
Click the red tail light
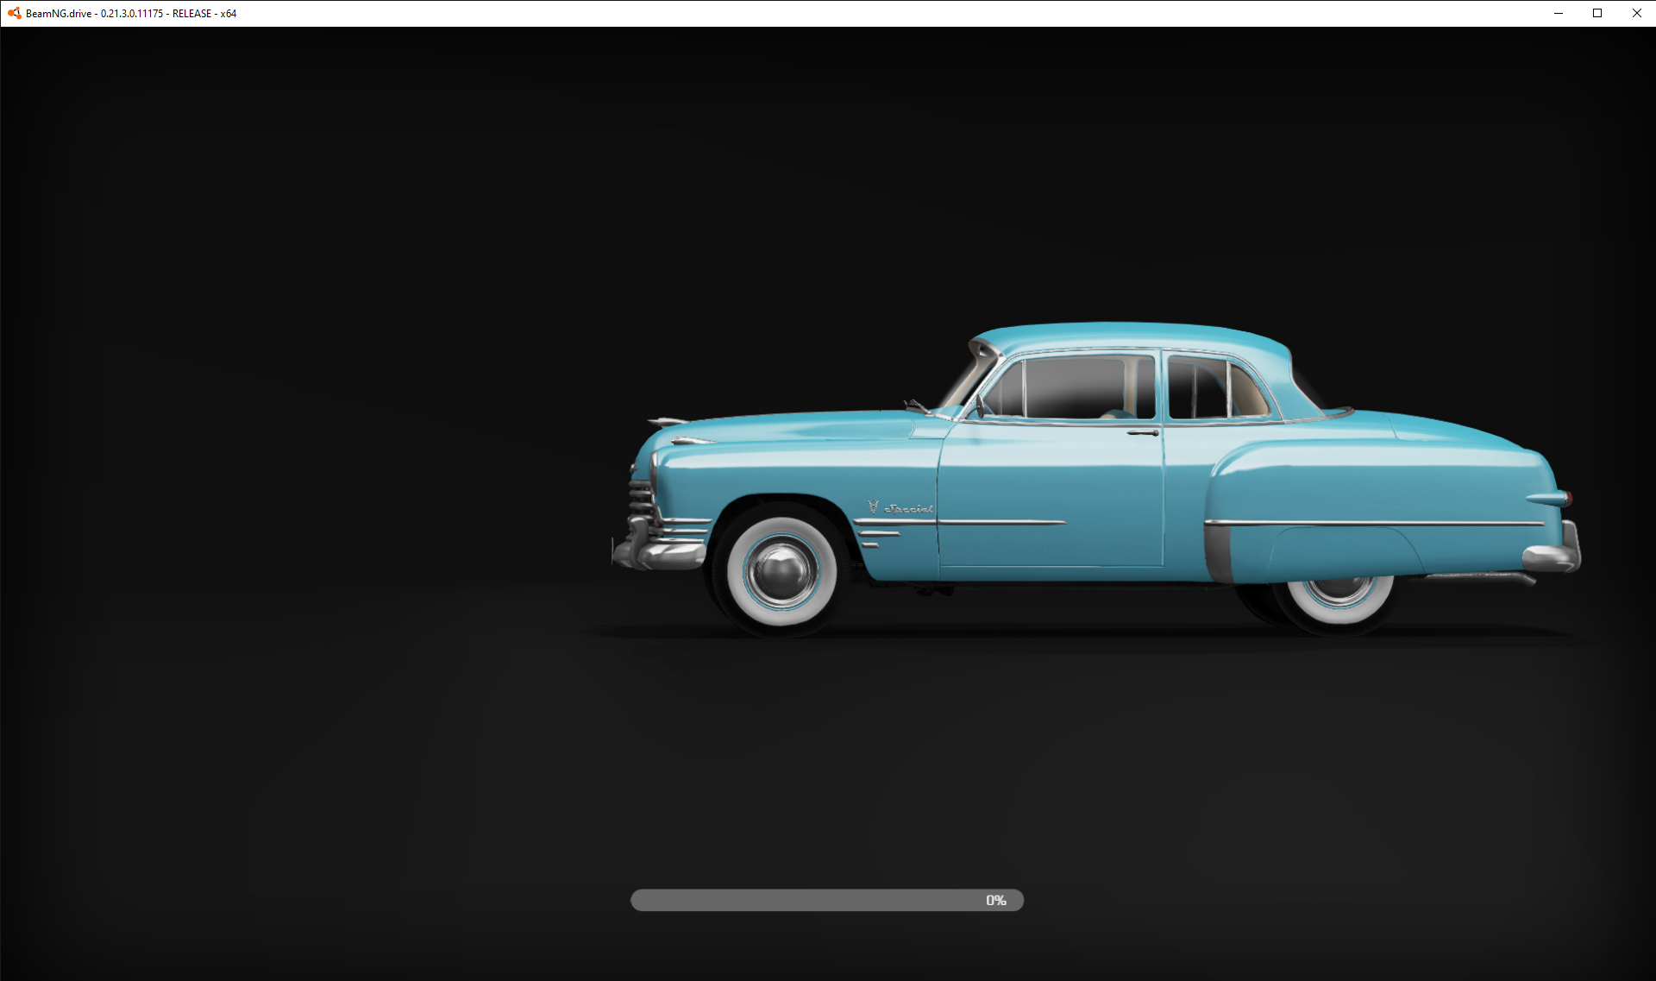point(1570,498)
